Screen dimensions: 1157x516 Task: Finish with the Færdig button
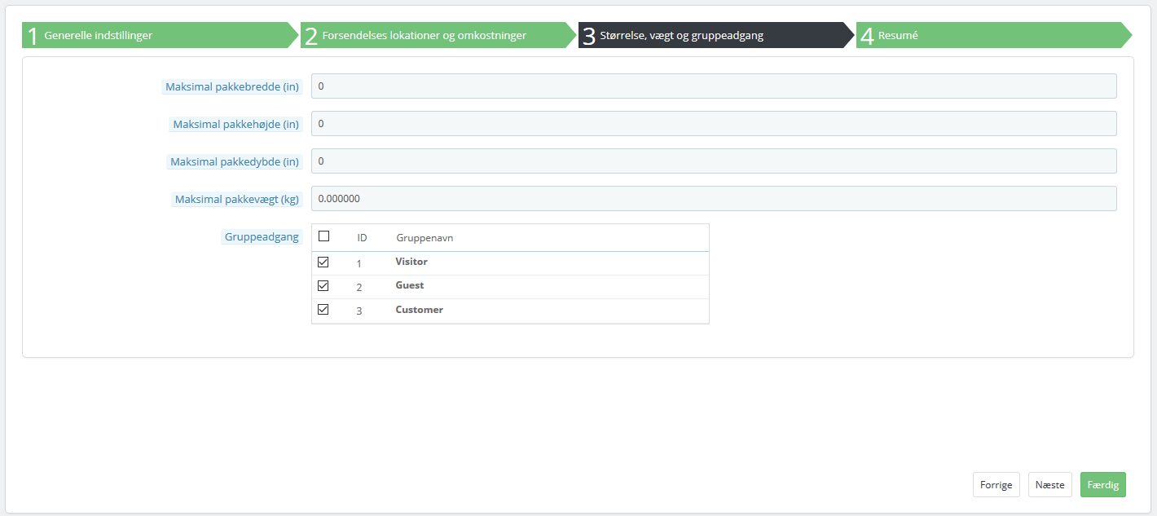tap(1103, 485)
